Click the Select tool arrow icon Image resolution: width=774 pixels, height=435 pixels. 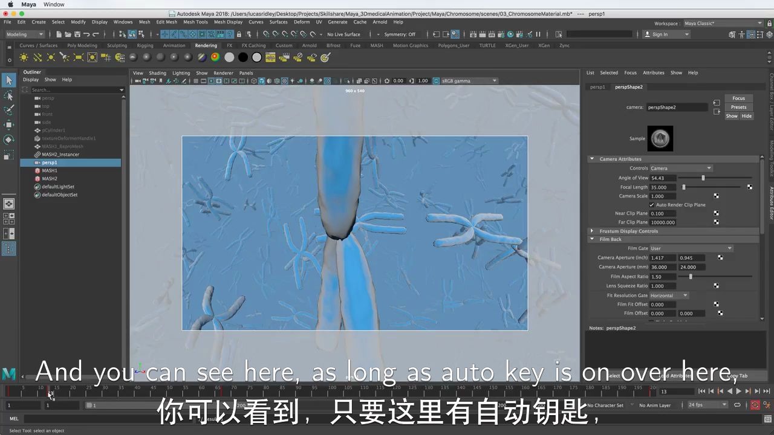8,80
